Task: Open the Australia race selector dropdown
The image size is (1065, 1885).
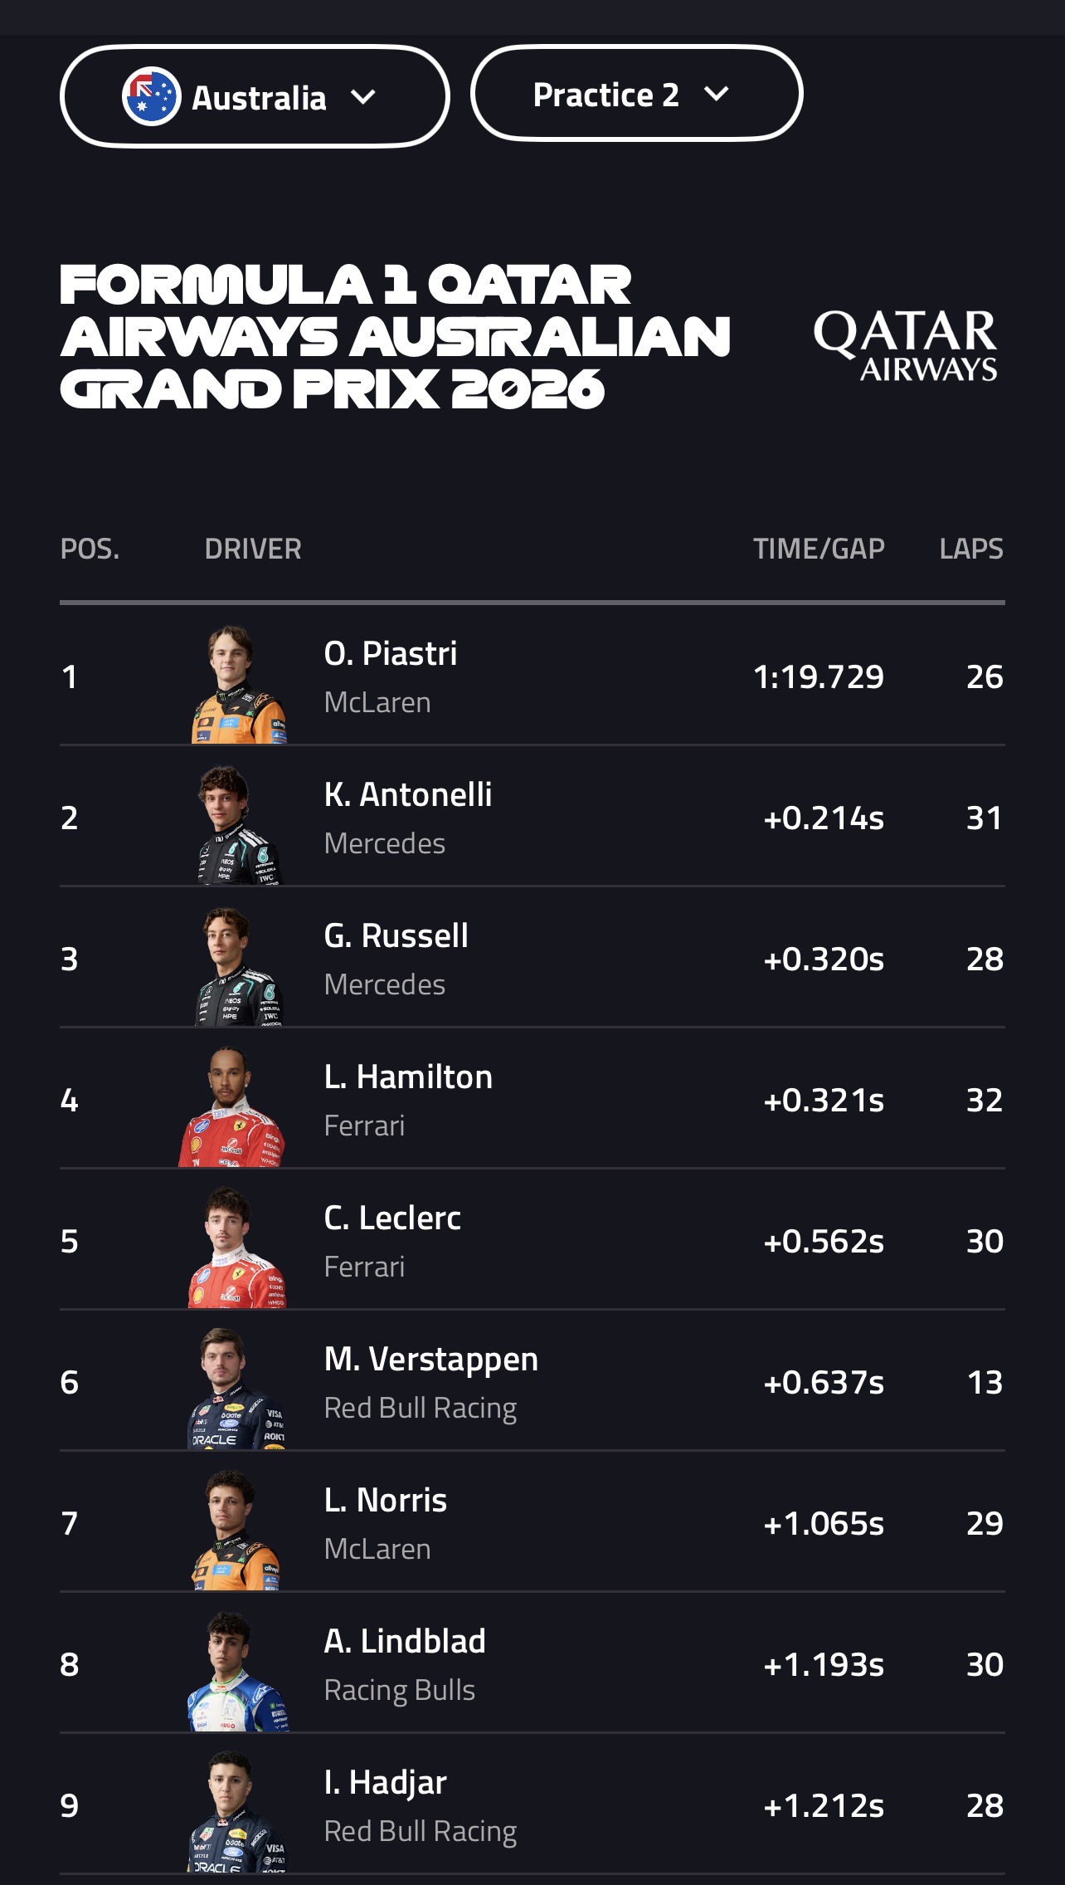Action: tap(255, 97)
